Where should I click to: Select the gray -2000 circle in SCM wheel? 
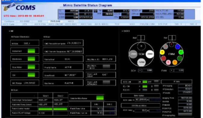tap(133, 54)
